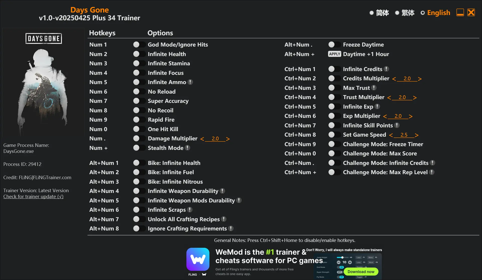Increase Damage Multiplier with right arrow

click(x=228, y=139)
